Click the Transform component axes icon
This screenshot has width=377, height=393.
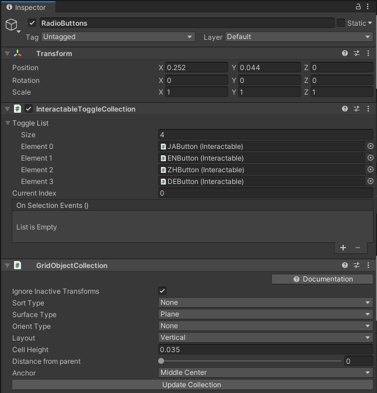[x=18, y=53]
